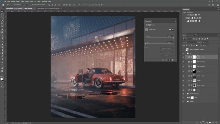Toggle mask visibility eye in Properties footer
Viewport: 220px width, 124px height.
click(169, 60)
